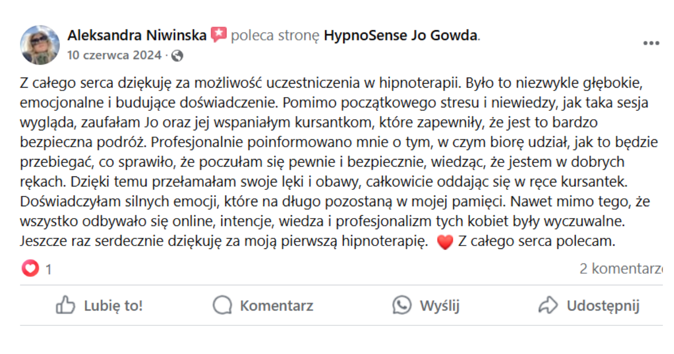The height and width of the screenshot is (354, 674).
Task: Click the comment speech bubble icon
Action: 222,306
